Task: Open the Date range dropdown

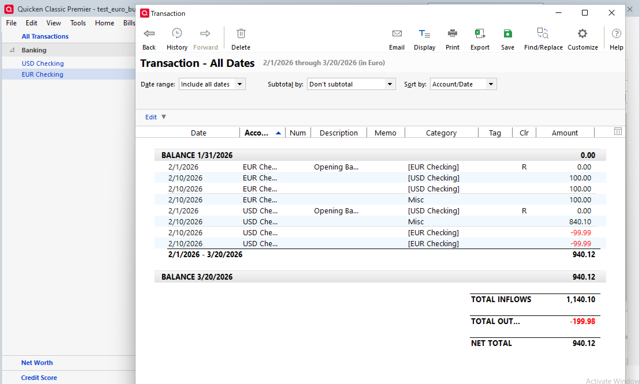Action: [240, 84]
